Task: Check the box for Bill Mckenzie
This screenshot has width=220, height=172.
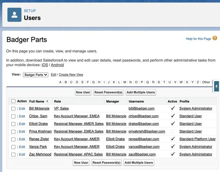Action: click(13, 109)
